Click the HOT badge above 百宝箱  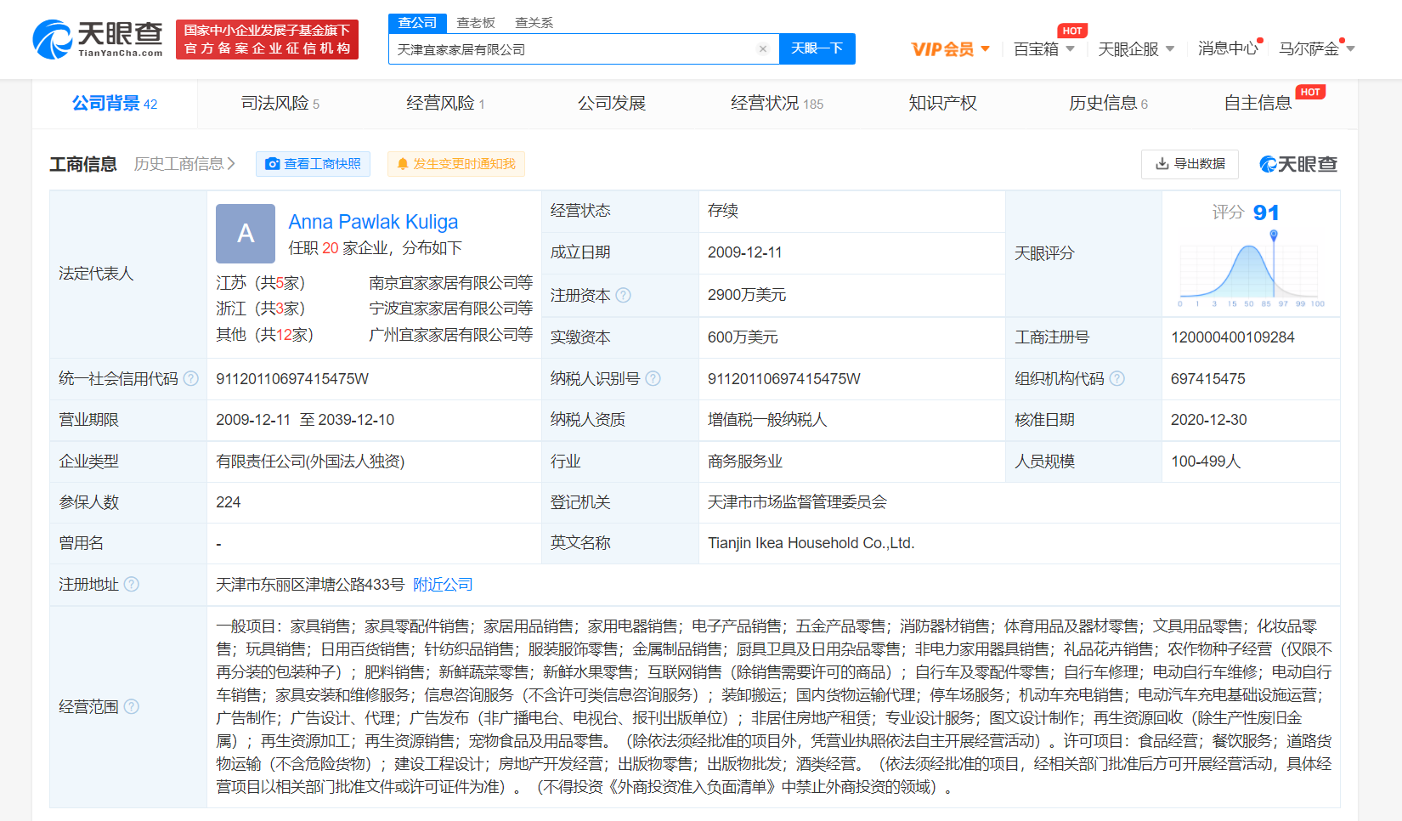pos(1072,31)
